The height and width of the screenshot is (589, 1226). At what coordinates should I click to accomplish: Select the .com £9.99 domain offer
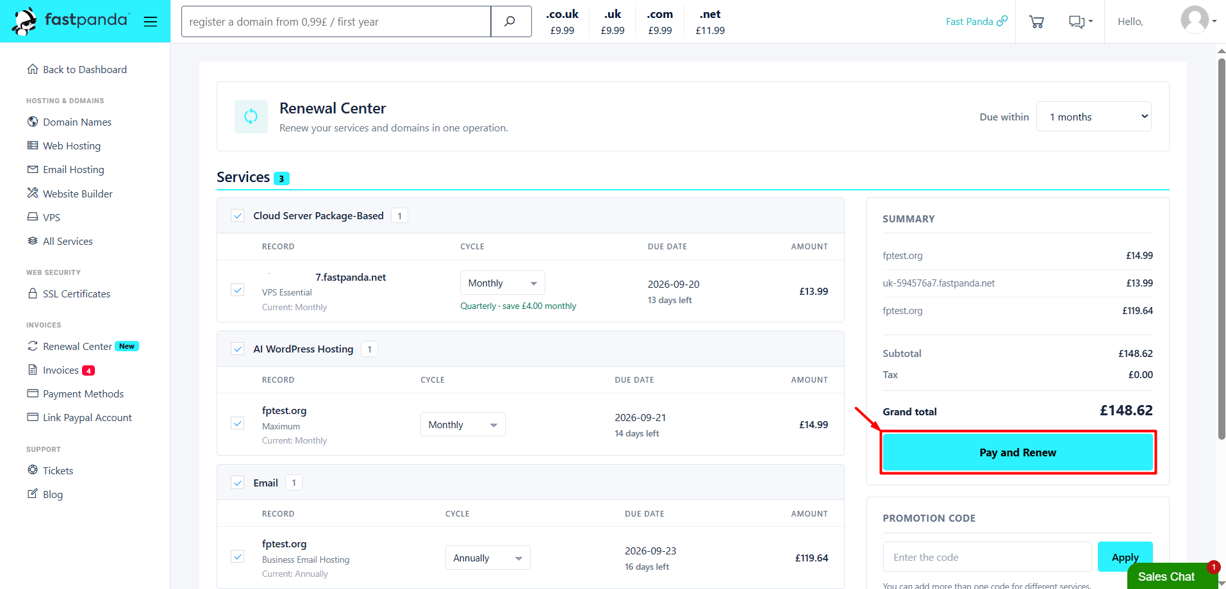tap(660, 22)
